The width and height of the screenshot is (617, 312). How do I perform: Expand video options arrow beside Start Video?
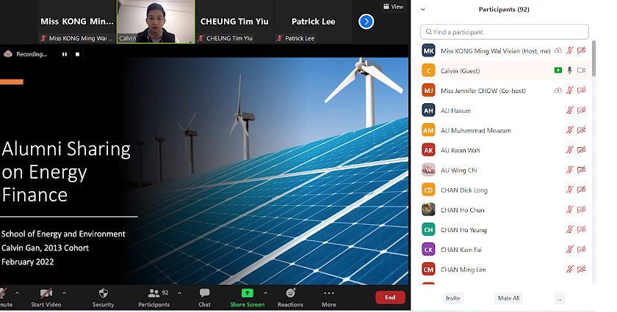tap(64, 293)
